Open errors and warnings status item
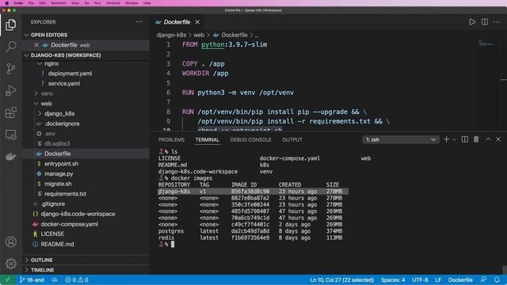Viewport: 507px width, 285px height. point(77,279)
